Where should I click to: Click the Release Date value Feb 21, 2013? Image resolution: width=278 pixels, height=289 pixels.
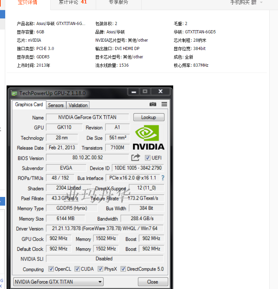pyautogui.click(x=62, y=147)
